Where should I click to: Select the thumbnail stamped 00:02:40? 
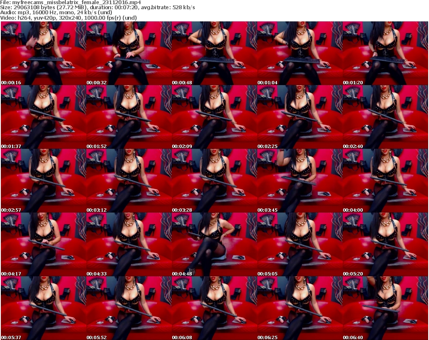(385, 117)
